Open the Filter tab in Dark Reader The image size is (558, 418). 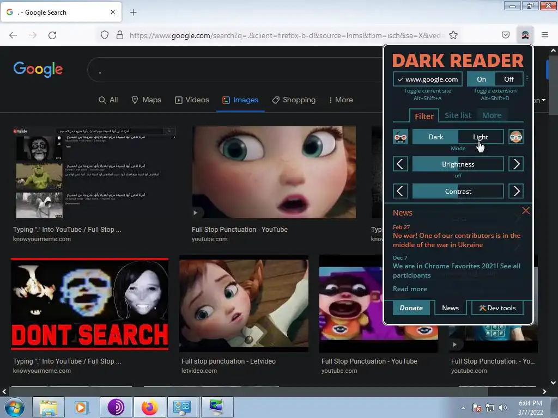(424, 116)
